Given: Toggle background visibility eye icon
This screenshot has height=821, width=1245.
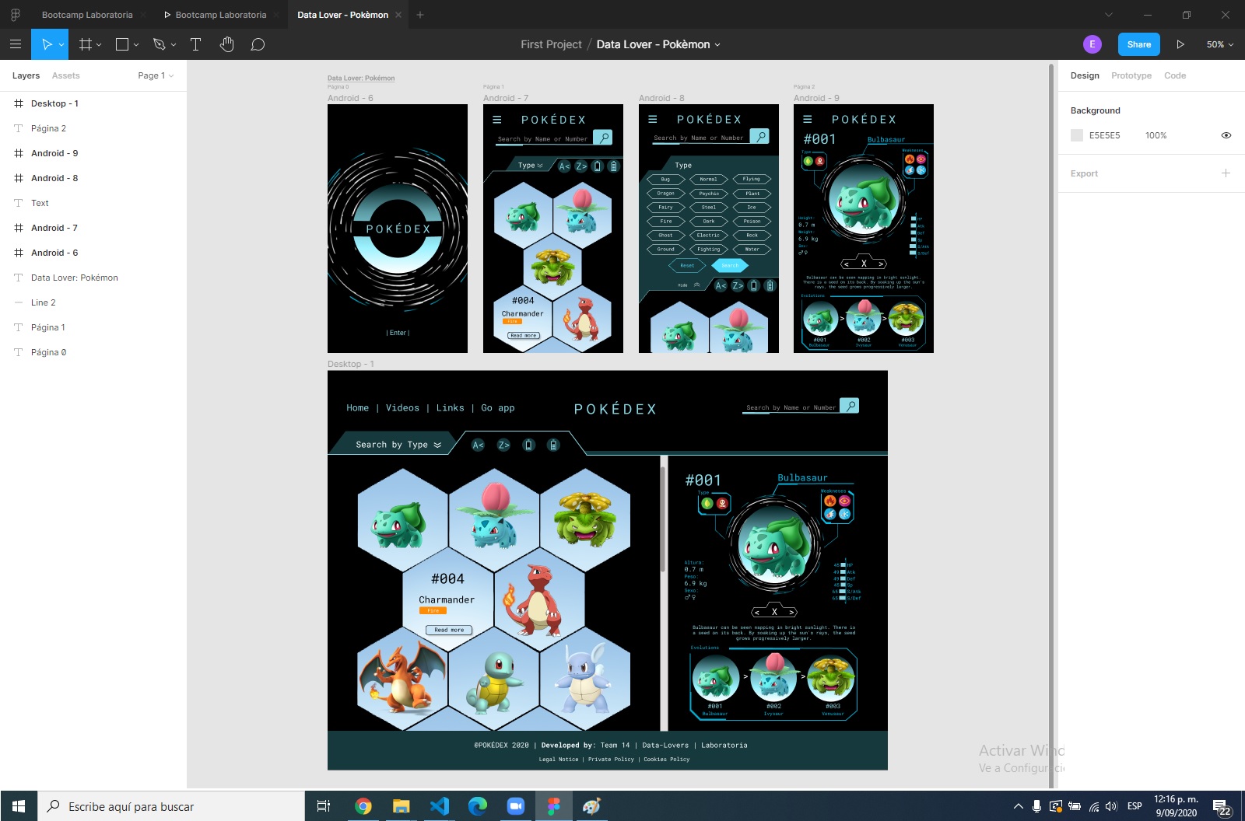Looking at the screenshot, I should [1226, 135].
